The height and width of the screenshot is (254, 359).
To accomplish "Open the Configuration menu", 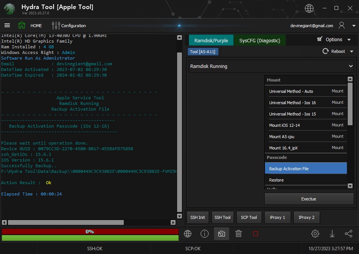I will tap(74, 26).
